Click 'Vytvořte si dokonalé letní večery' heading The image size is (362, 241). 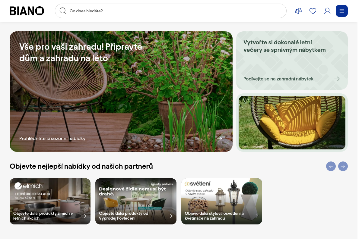[284, 46]
